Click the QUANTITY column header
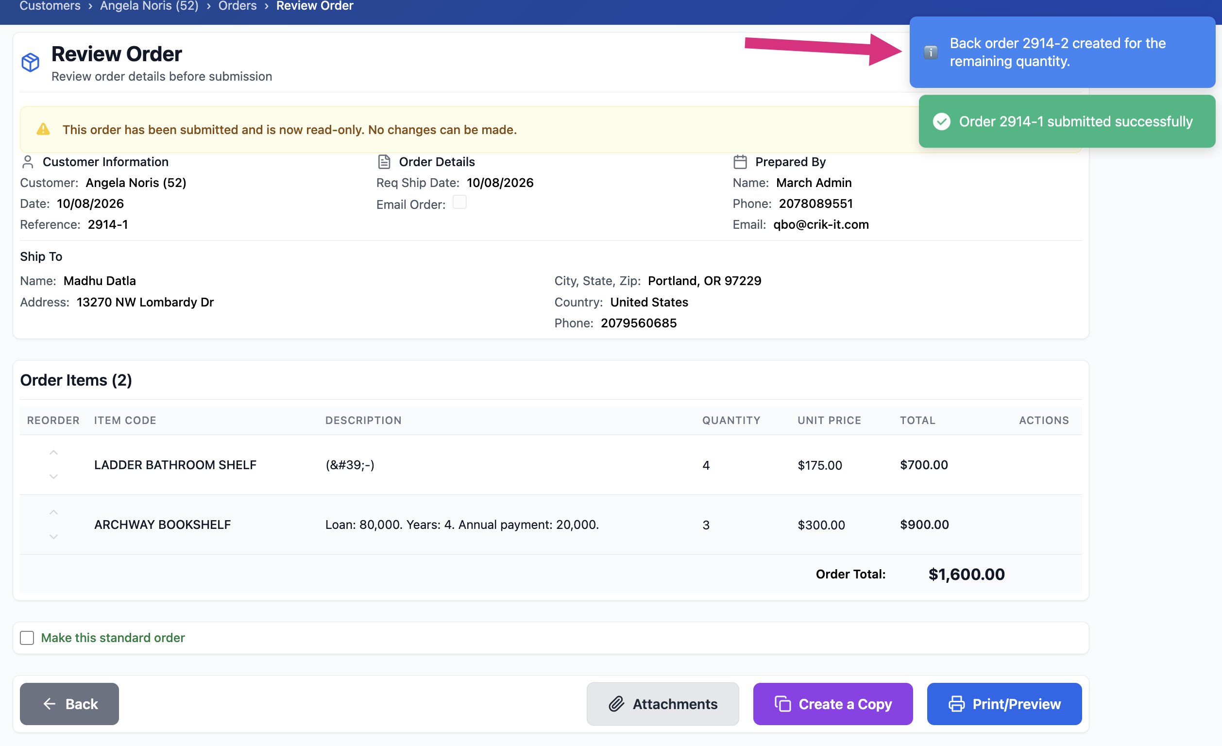The height and width of the screenshot is (746, 1222). [731, 420]
